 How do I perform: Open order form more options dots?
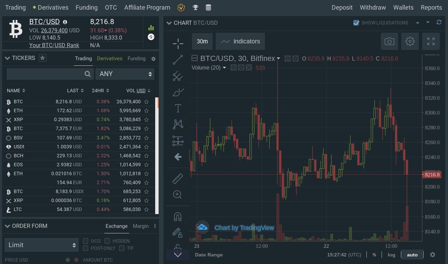[155, 226]
